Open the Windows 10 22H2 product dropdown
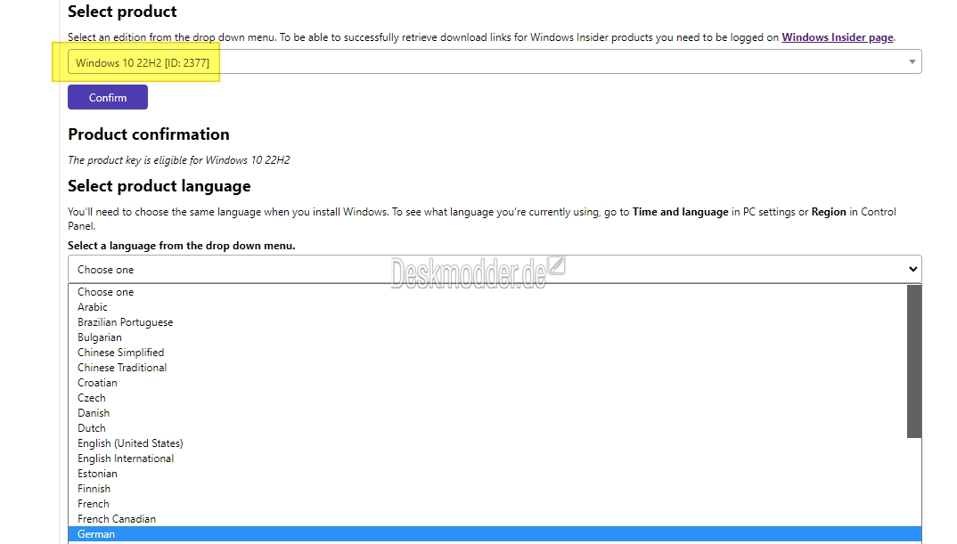The height and width of the screenshot is (544, 957). [495, 62]
